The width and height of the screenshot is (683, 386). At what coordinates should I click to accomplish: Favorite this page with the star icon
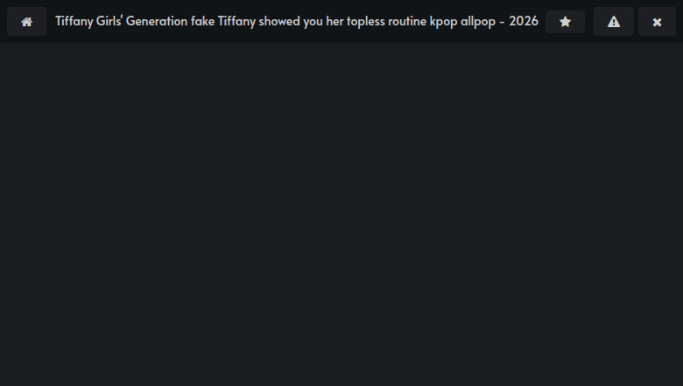565,22
